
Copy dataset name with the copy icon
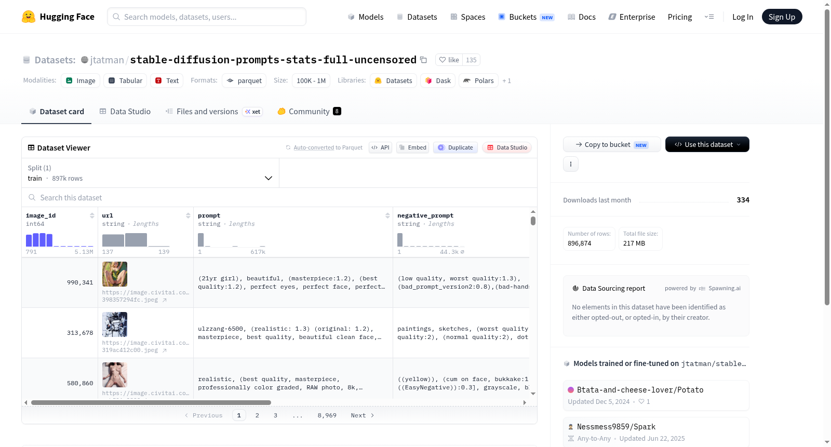click(x=423, y=60)
